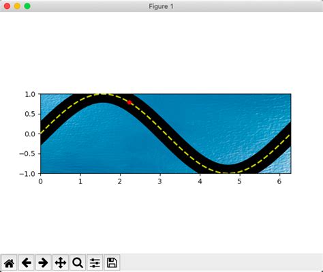323x272 pixels.
Task: Reset the plot to the original home view
Action: pyautogui.click(x=10, y=263)
